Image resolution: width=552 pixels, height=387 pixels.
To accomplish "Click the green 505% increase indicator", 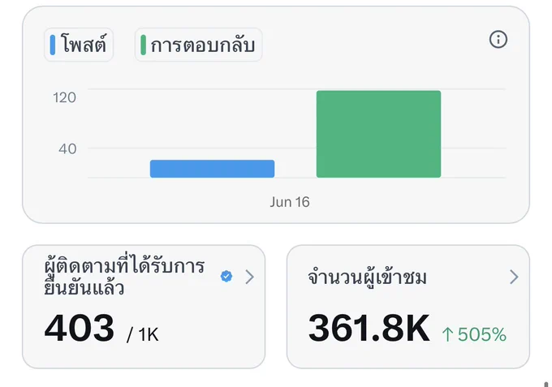I will pyautogui.click(x=474, y=334).
